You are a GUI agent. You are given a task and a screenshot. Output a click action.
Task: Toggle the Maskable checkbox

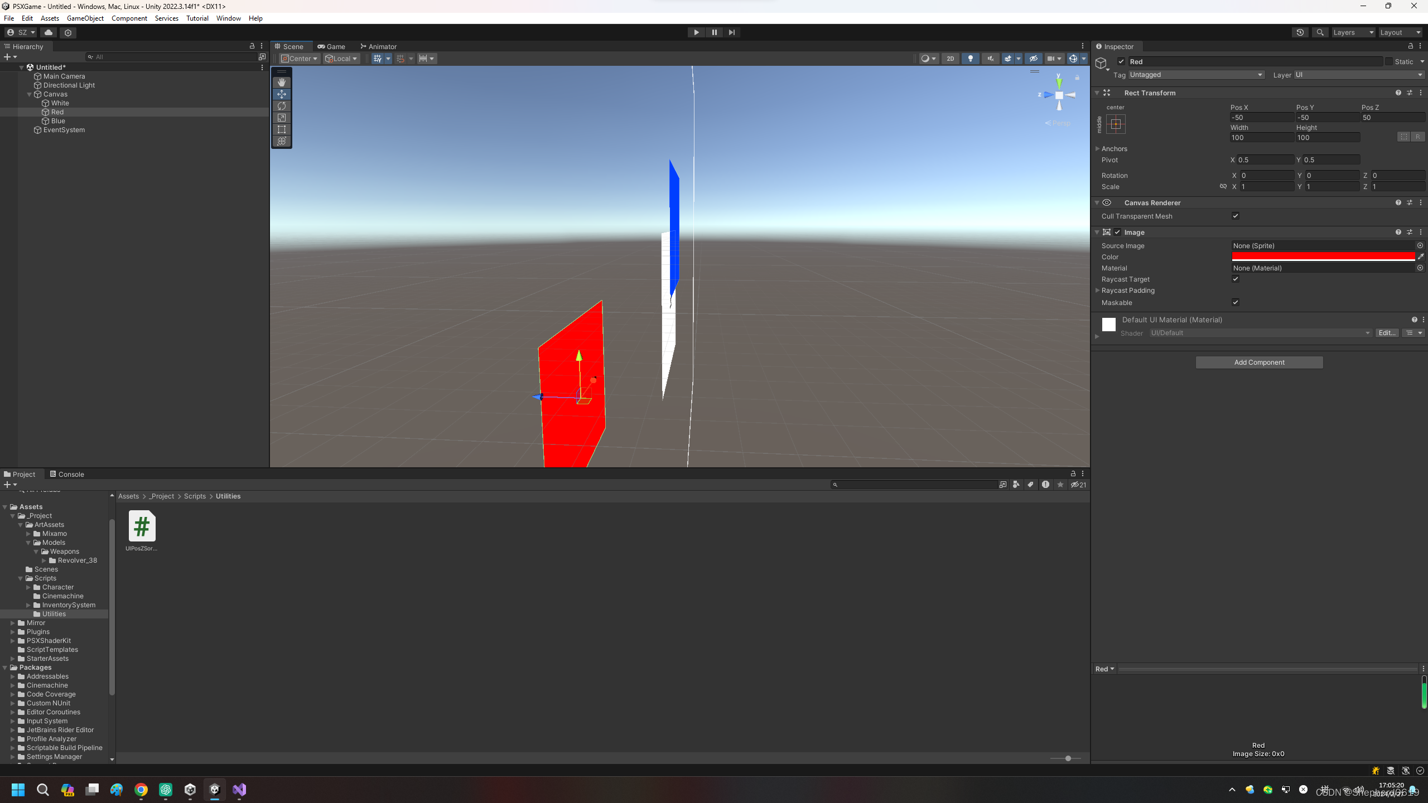(1236, 302)
